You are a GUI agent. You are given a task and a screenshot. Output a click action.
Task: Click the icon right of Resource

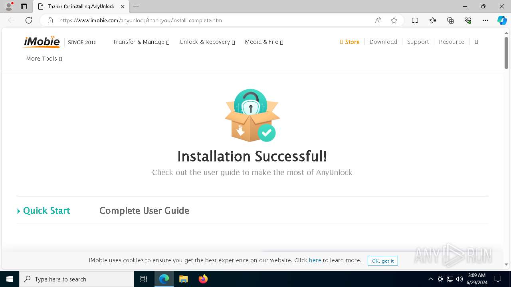click(476, 42)
